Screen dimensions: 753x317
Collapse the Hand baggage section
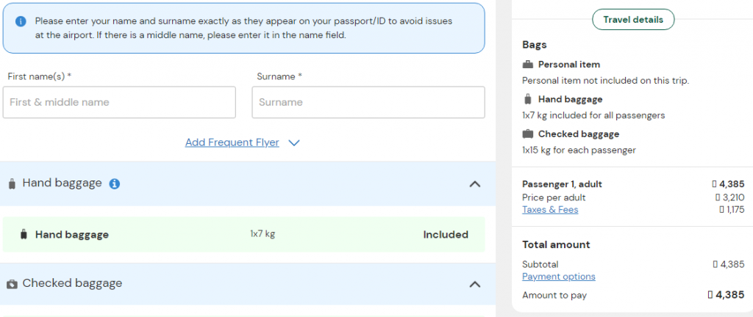tap(474, 183)
